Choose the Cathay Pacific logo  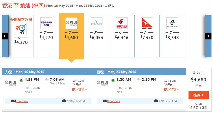[96, 23]
